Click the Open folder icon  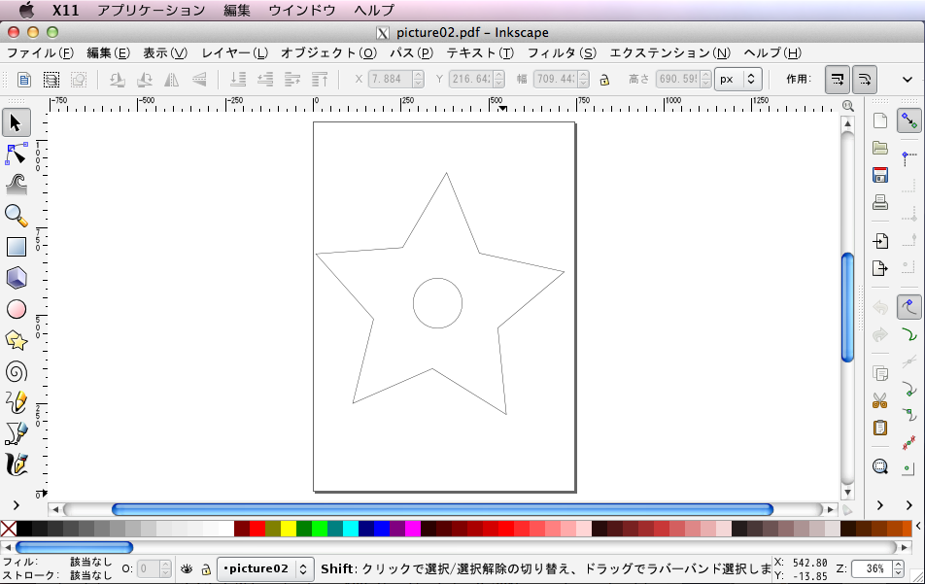click(879, 148)
